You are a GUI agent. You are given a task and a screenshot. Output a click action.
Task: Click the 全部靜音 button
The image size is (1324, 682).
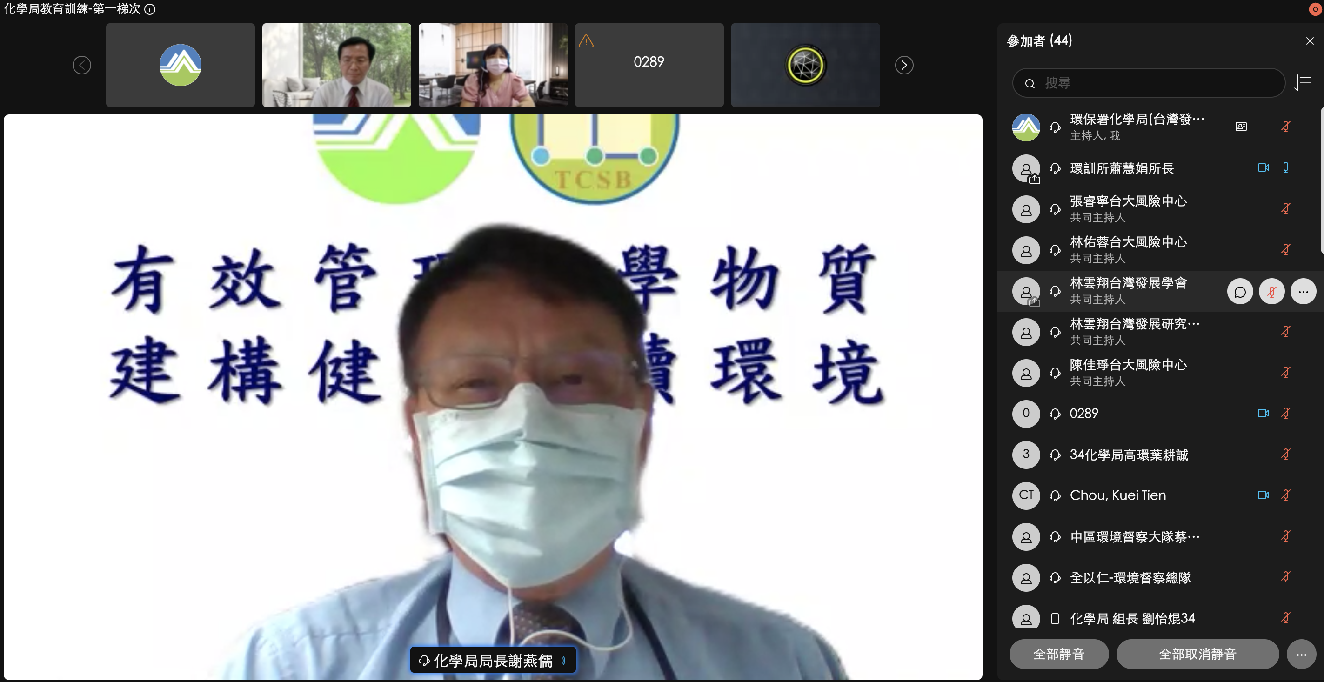tap(1058, 654)
